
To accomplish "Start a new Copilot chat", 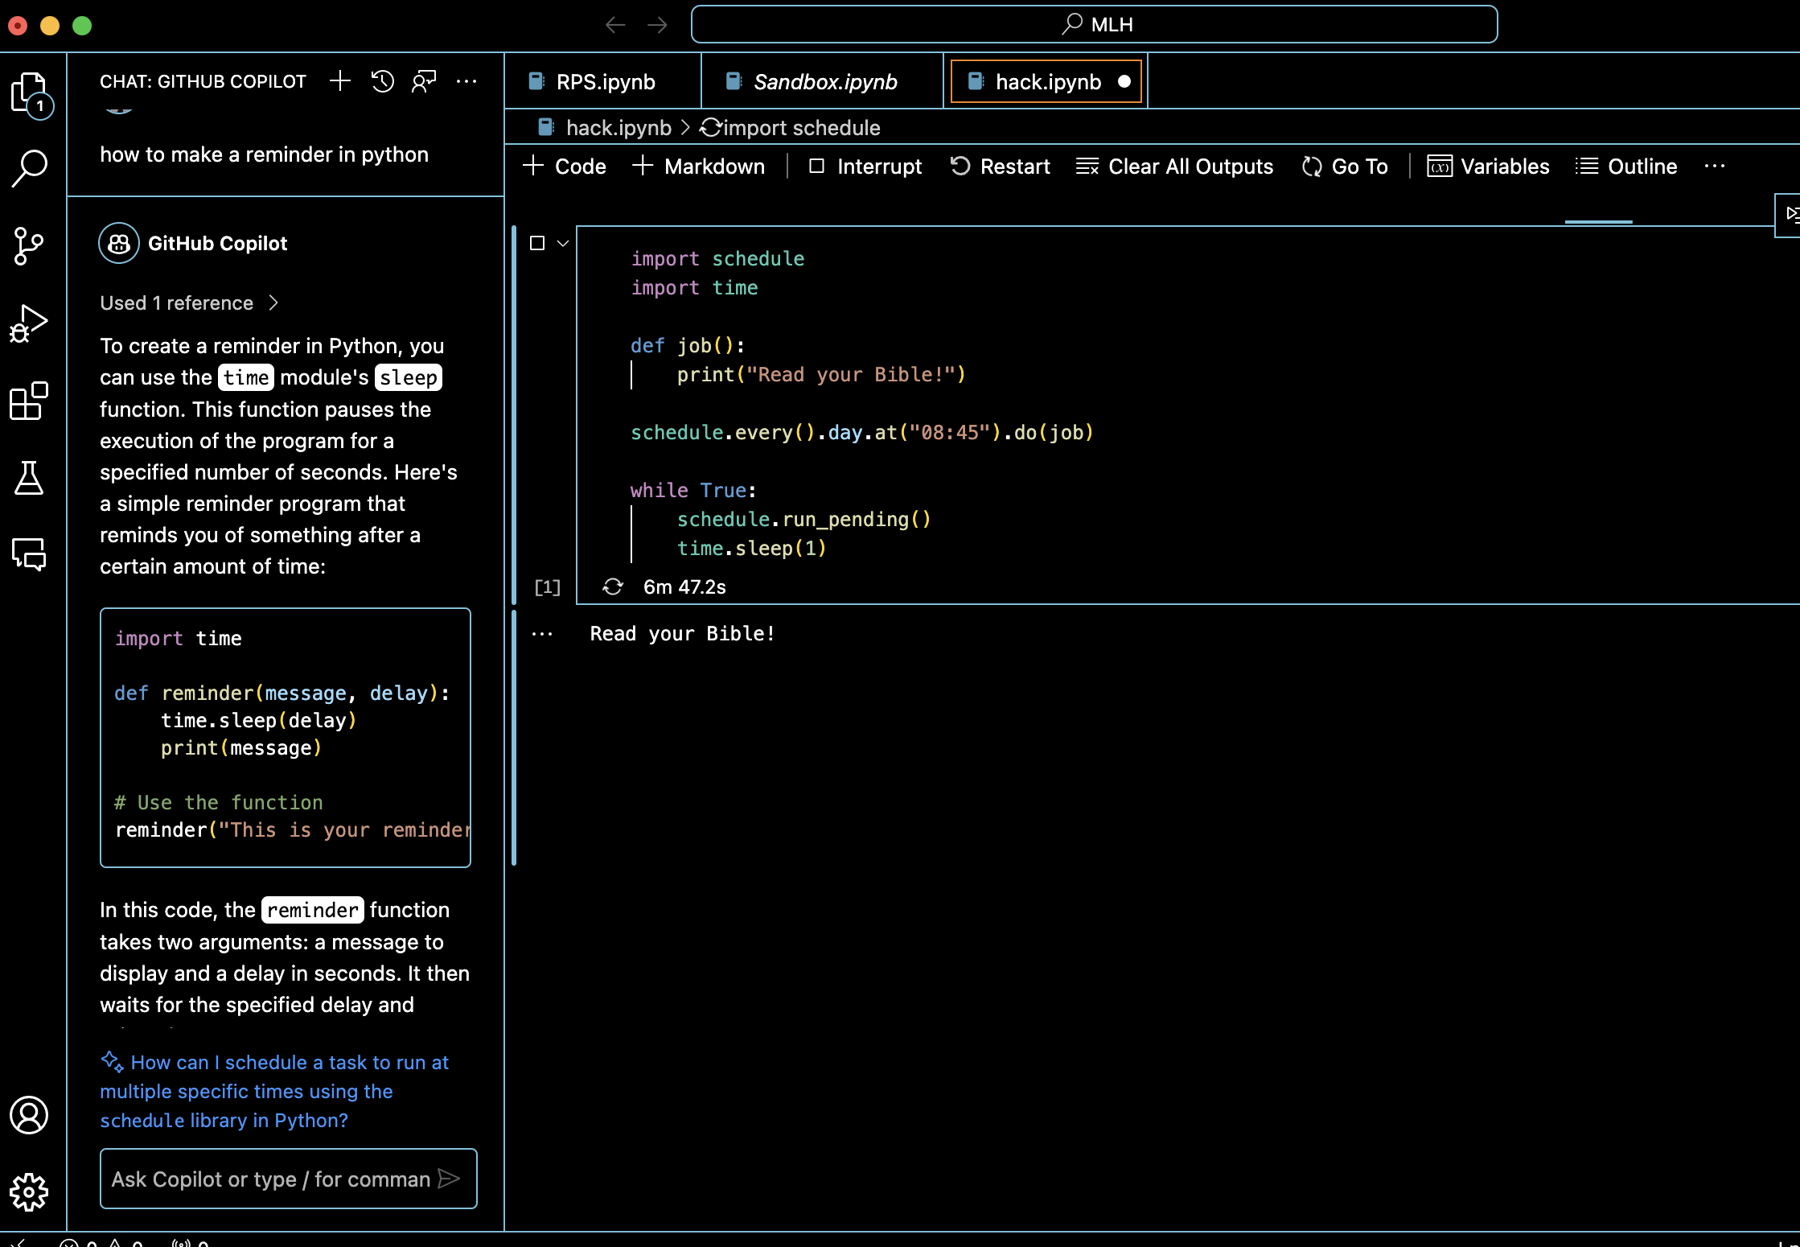I will (x=340, y=81).
